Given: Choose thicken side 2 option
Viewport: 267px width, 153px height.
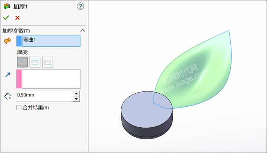Looking at the screenshot, I should (x=48, y=62).
